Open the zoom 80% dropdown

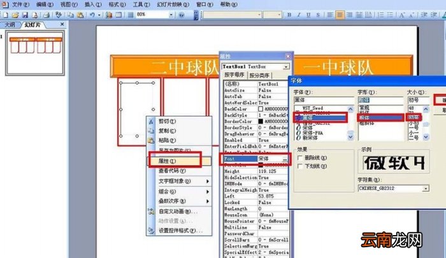point(171,15)
